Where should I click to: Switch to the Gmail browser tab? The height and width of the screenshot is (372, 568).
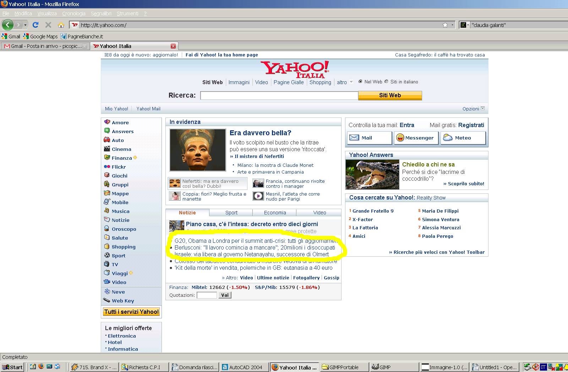tap(45, 46)
